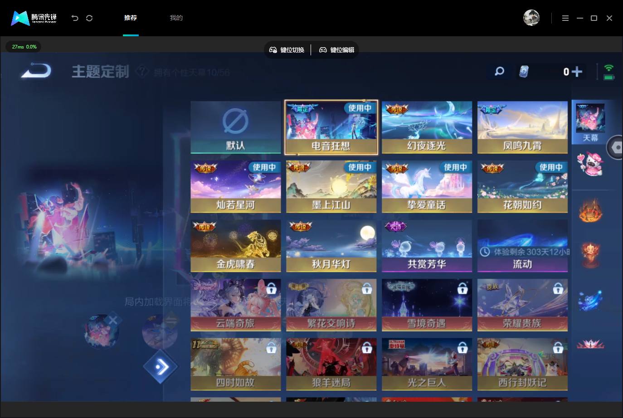Select the 墨上江山 theme card
The height and width of the screenshot is (418, 623).
331,186
